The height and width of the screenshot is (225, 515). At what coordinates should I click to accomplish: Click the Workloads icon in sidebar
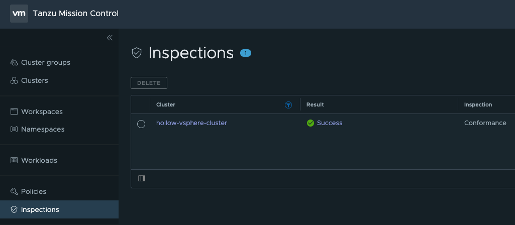[x=14, y=160]
